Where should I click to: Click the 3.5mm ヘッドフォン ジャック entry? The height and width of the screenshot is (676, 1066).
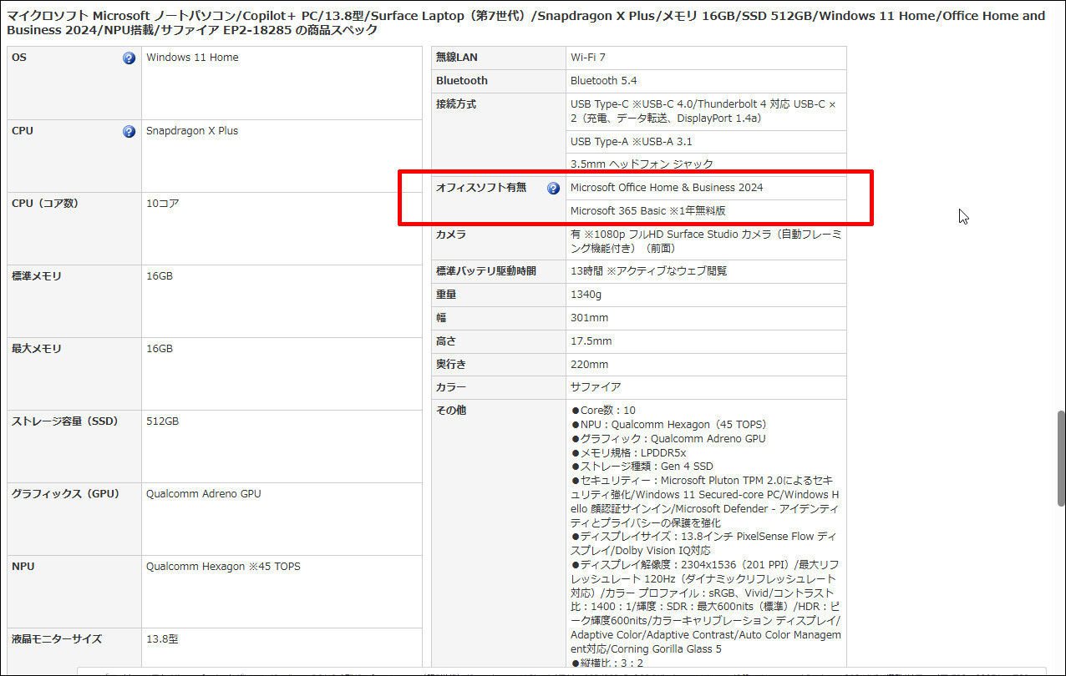(x=642, y=164)
